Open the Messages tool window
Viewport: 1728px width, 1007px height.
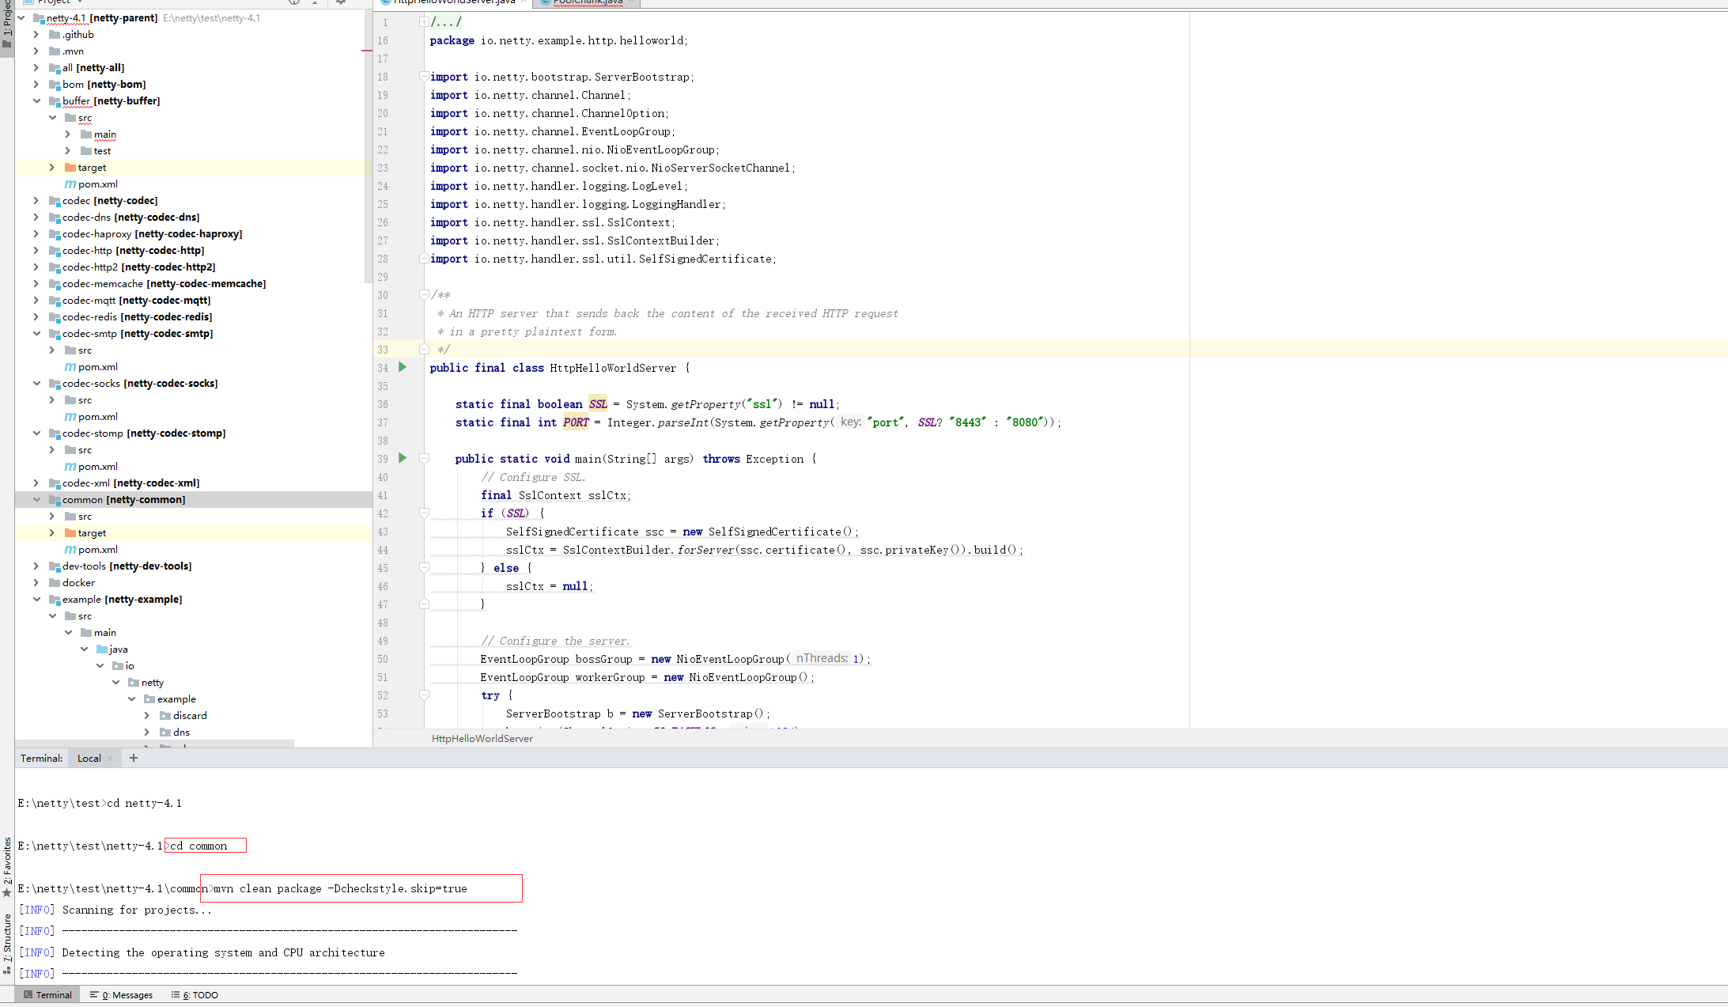click(x=123, y=994)
